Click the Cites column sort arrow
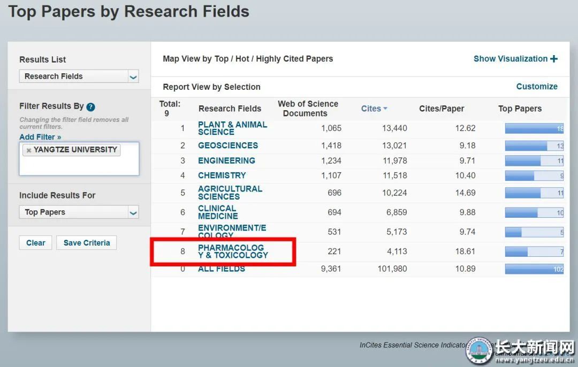 pyautogui.click(x=385, y=109)
